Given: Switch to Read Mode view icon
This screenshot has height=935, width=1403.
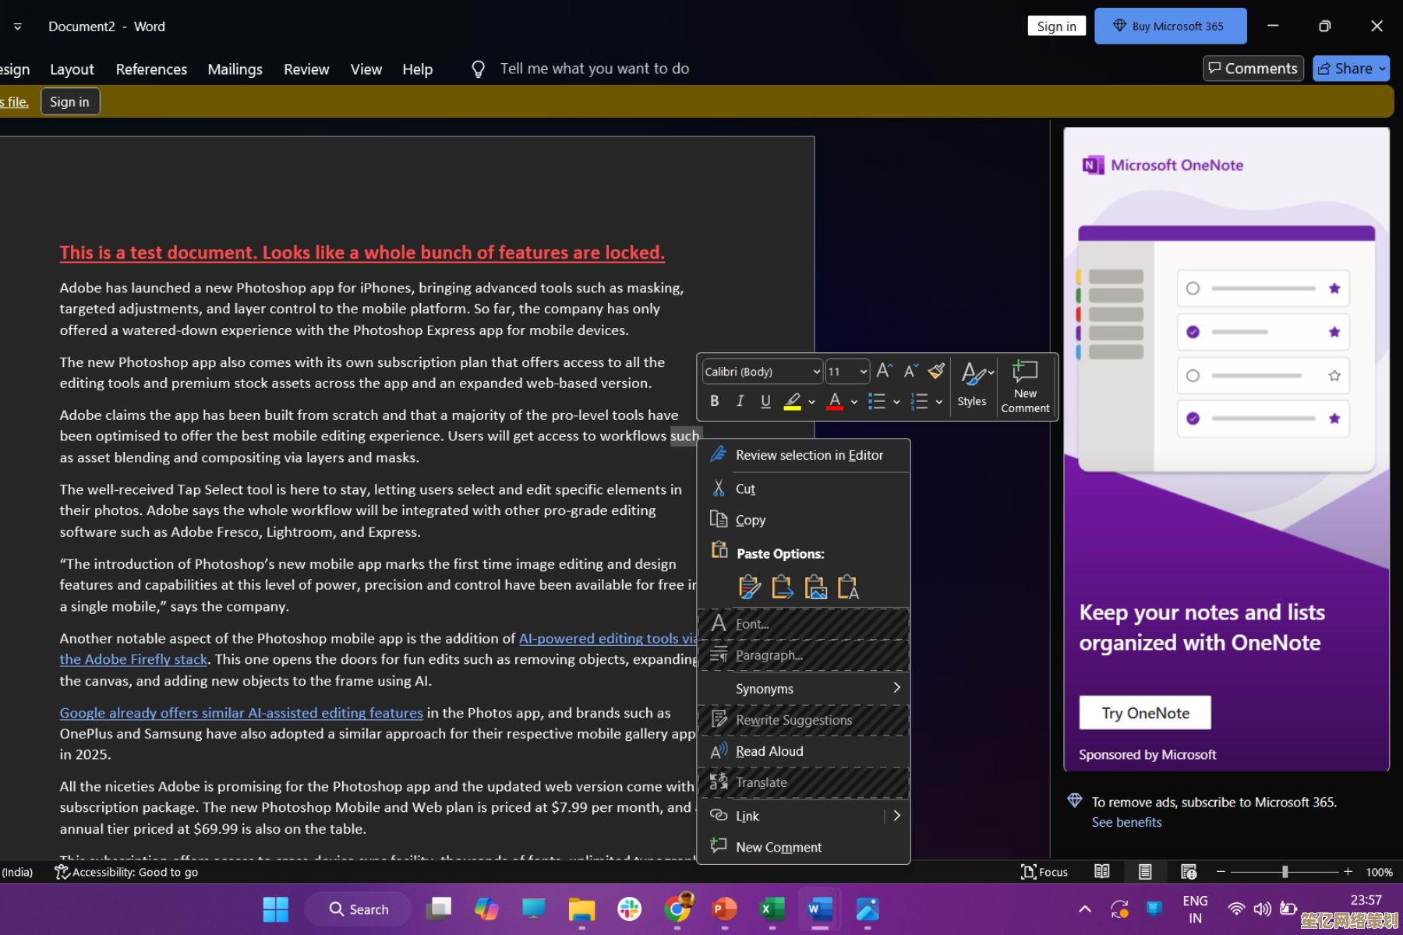Looking at the screenshot, I should click(x=1101, y=872).
